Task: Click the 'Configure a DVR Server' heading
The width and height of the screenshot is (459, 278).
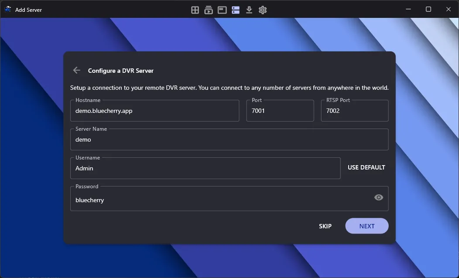Action: [x=120, y=71]
